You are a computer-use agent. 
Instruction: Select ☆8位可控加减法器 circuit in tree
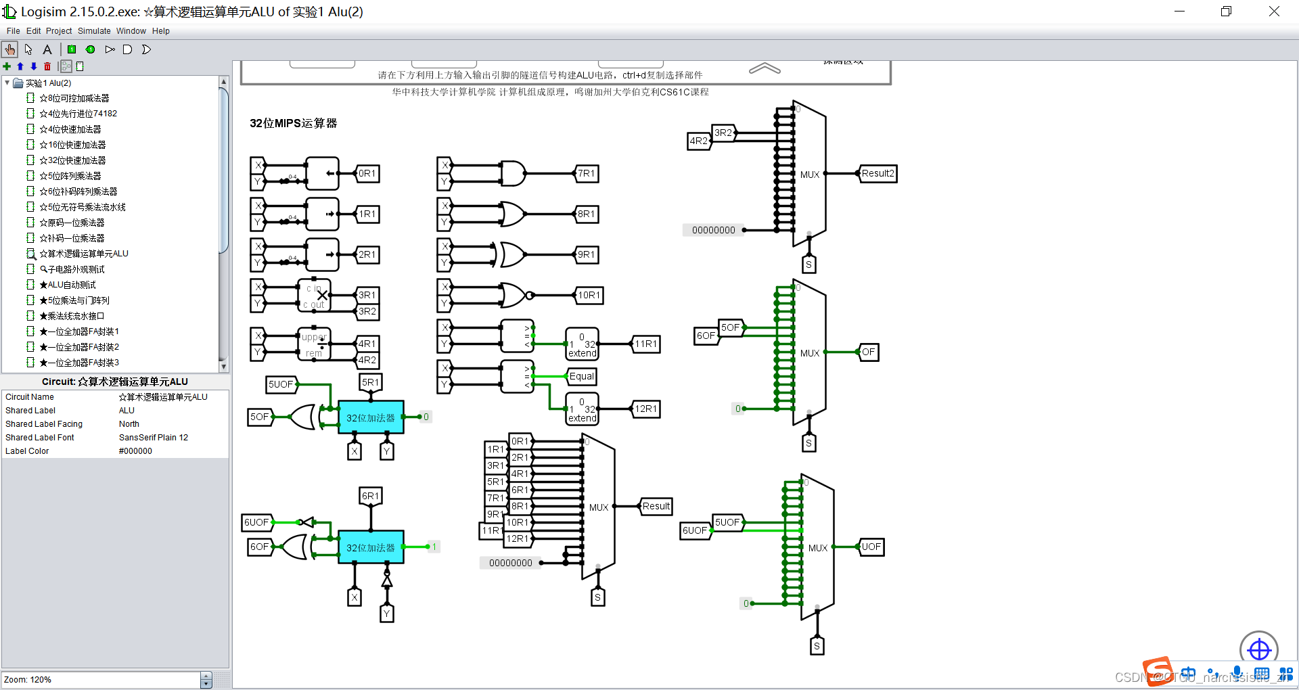pyautogui.click(x=74, y=98)
